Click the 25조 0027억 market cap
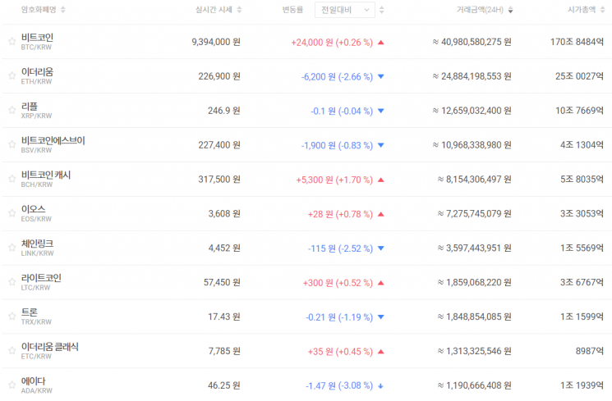This screenshot has width=612, height=401. pyautogui.click(x=580, y=76)
